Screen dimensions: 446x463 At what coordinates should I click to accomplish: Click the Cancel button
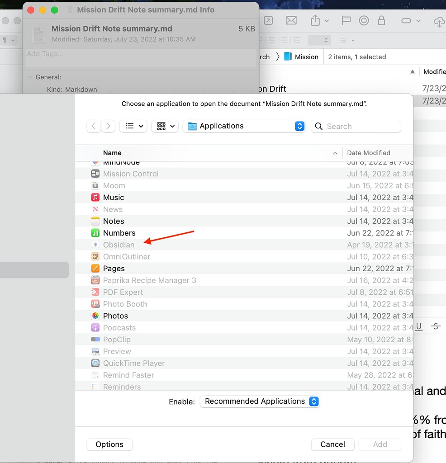(x=332, y=444)
